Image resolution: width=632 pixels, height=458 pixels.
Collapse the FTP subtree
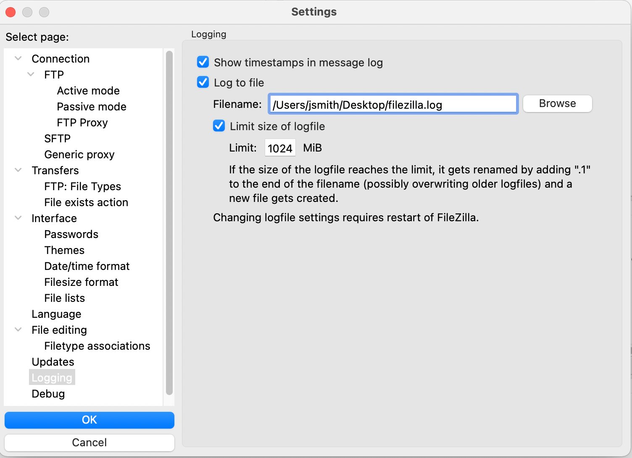coord(30,74)
